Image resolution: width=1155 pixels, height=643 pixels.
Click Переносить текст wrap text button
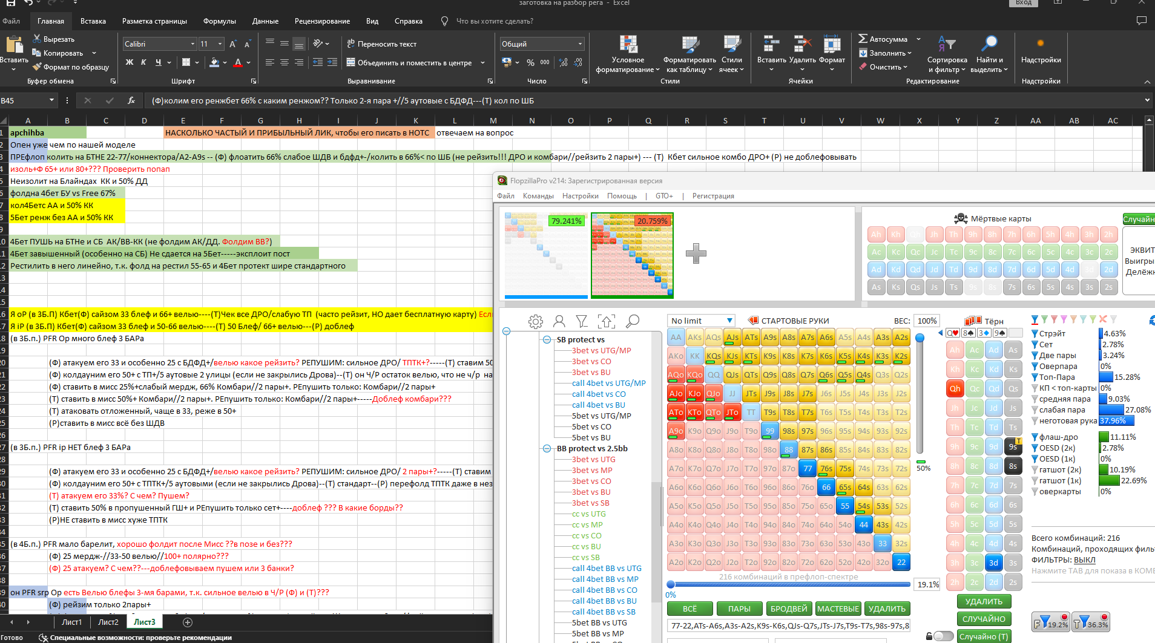381,44
